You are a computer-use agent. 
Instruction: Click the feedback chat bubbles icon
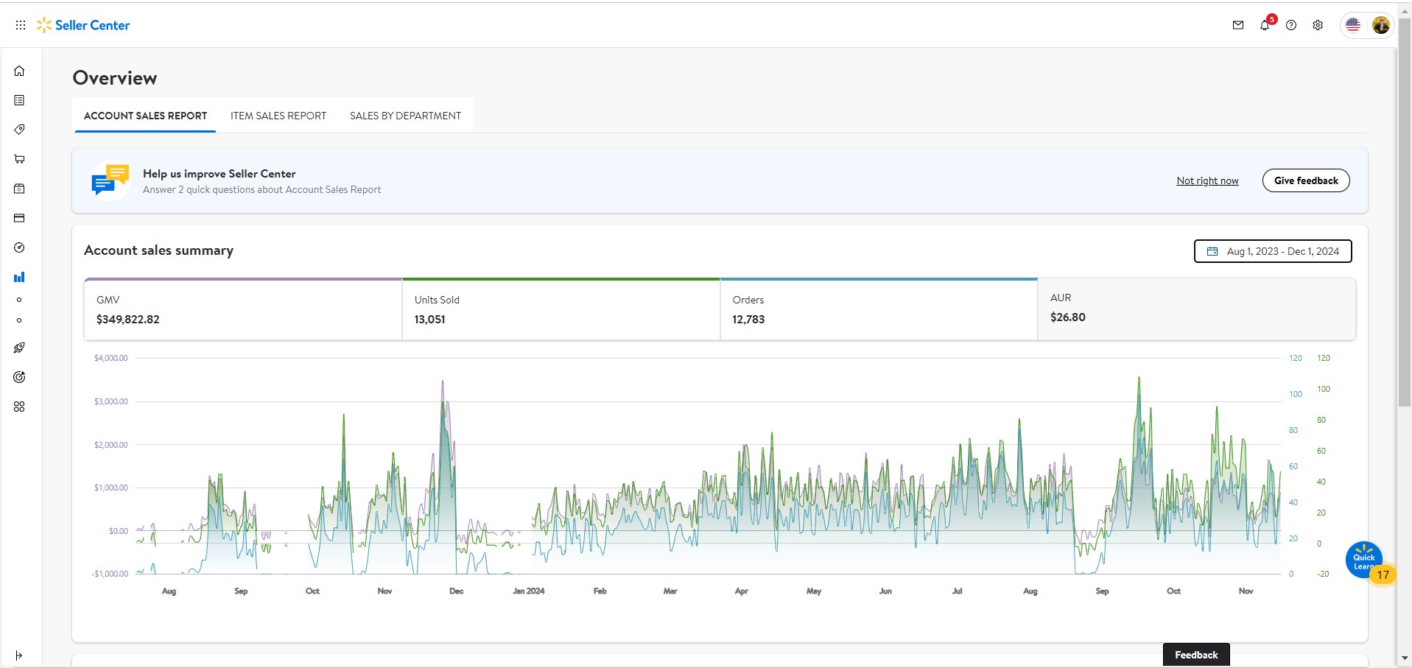pos(110,180)
